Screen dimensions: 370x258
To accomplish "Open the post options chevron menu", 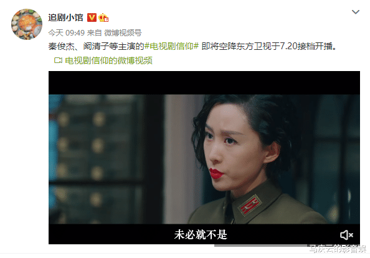I will [356, 12].
